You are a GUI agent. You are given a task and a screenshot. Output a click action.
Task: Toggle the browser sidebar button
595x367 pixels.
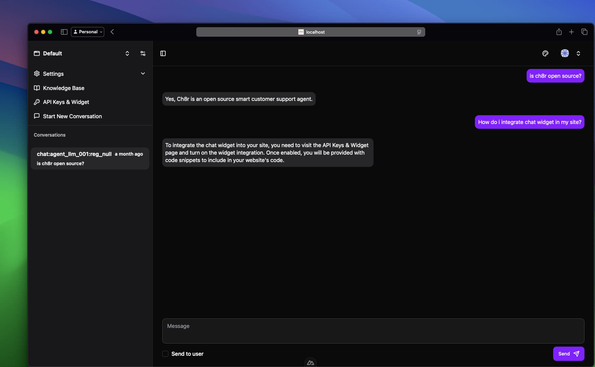pyautogui.click(x=64, y=32)
